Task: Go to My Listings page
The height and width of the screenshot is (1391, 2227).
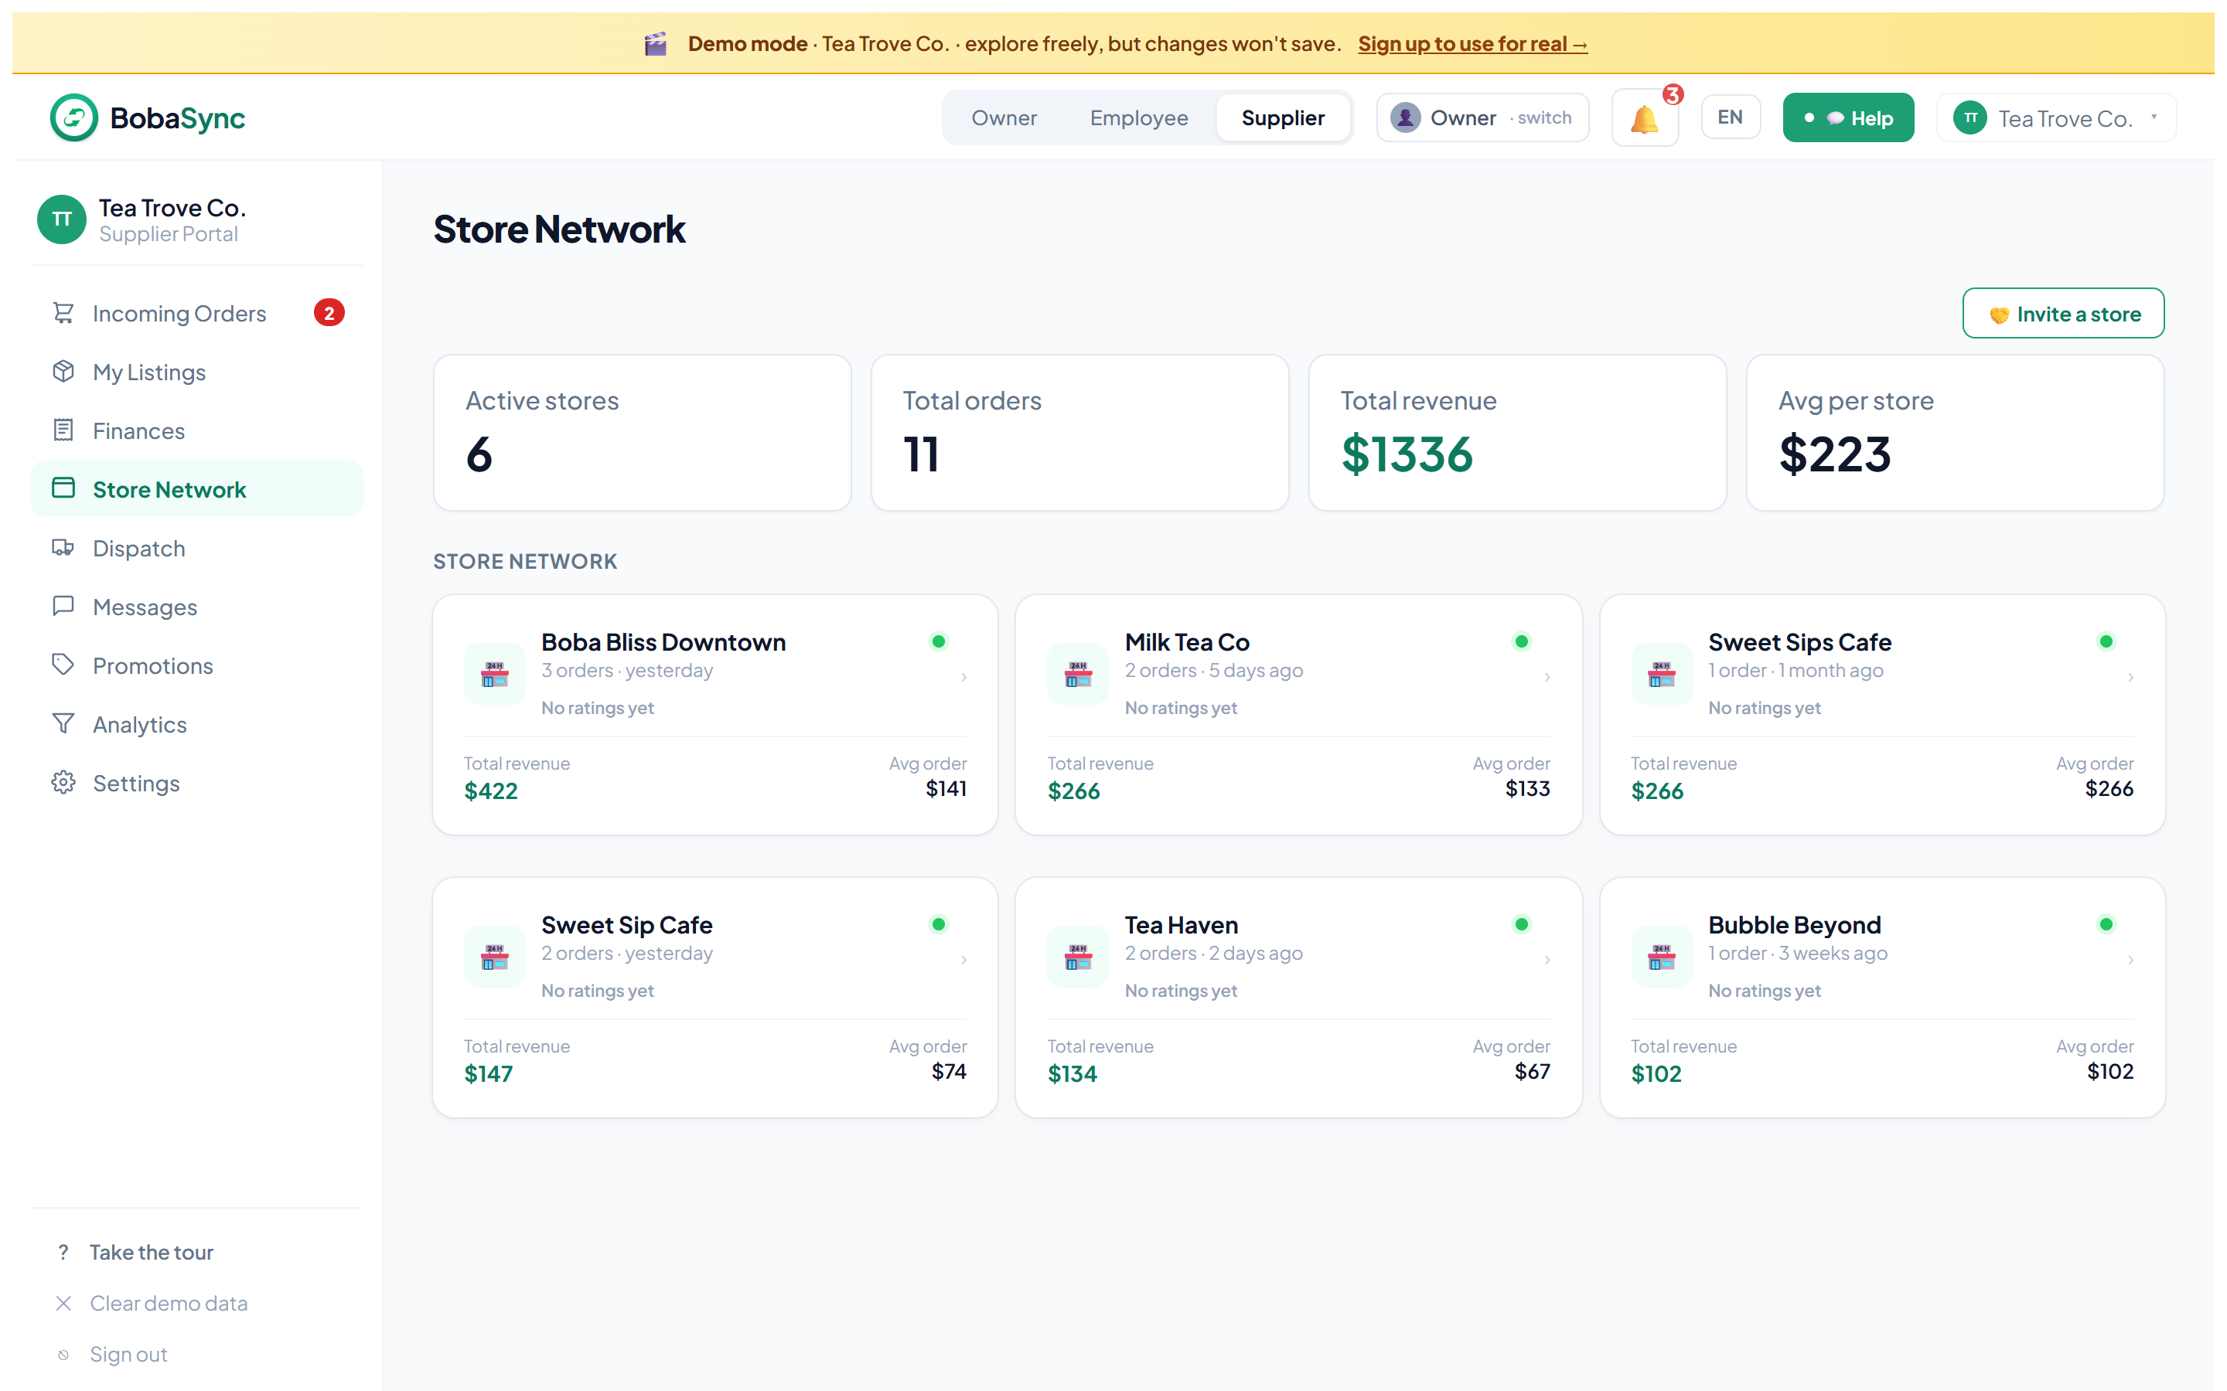Action: coord(197,372)
